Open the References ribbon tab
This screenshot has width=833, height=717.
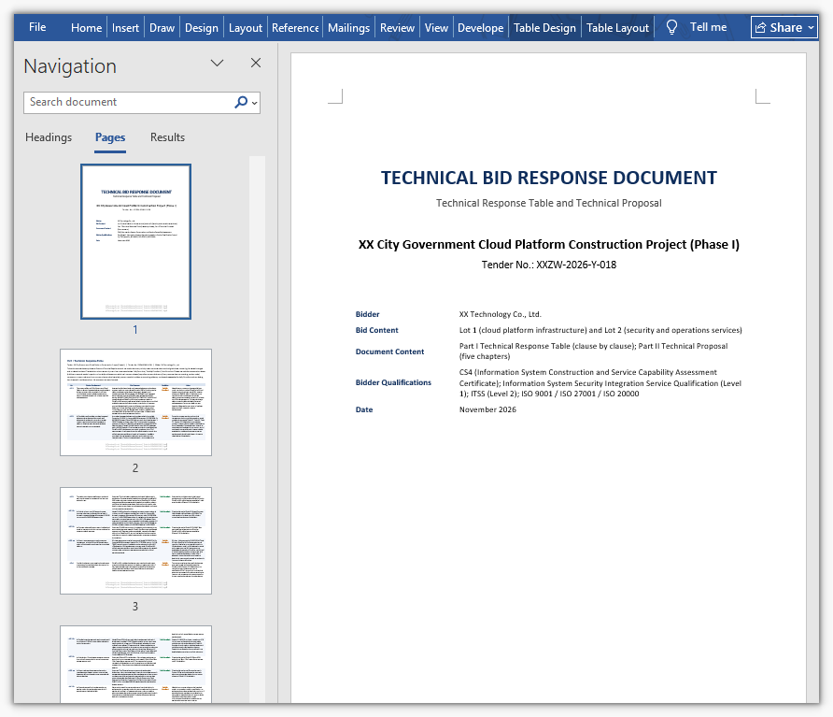pyautogui.click(x=295, y=28)
